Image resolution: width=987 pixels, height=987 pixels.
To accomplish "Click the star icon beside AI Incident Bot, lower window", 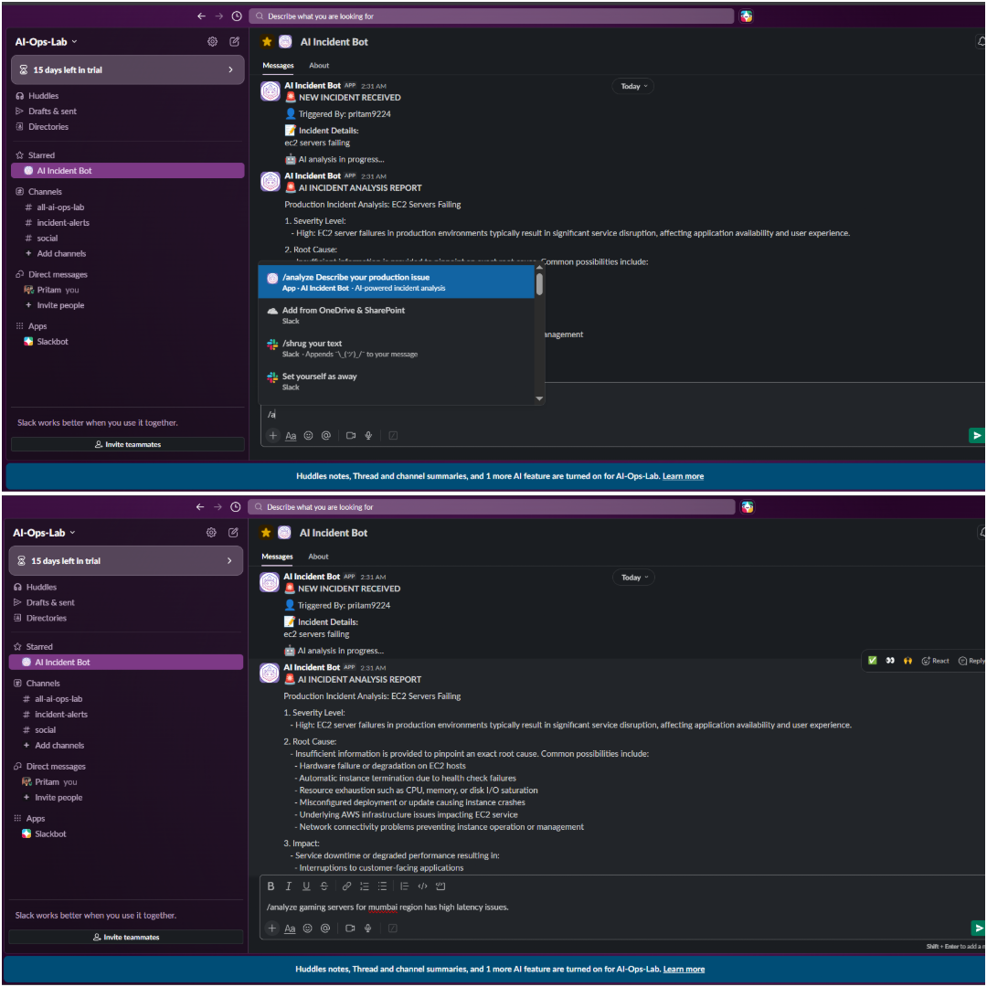I will [266, 533].
